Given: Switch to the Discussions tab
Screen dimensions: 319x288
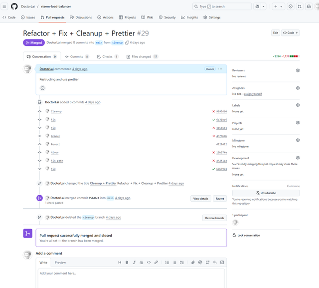Looking at the screenshot, I should click(x=81, y=17).
